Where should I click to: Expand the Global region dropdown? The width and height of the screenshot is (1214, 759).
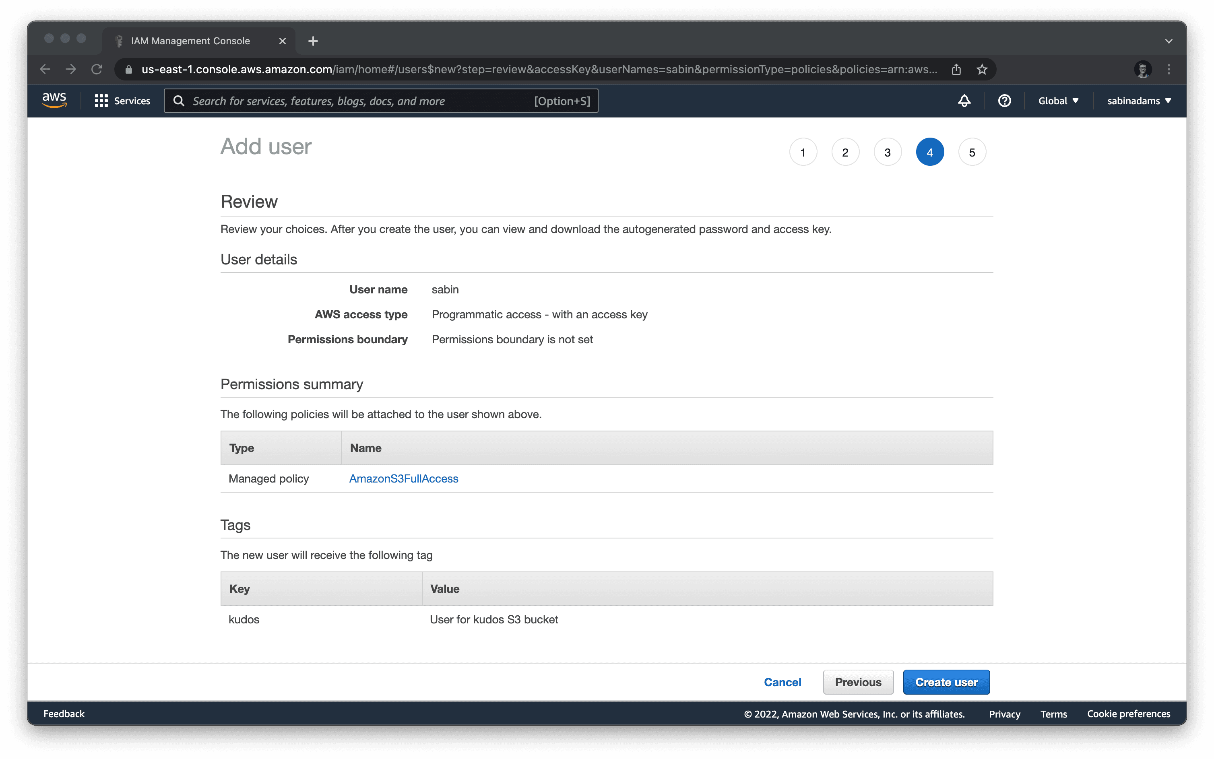pyautogui.click(x=1058, y=101)
